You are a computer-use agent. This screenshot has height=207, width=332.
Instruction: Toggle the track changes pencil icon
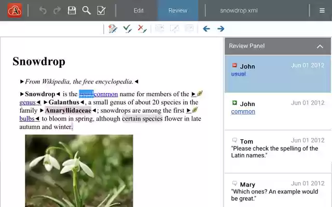pyautogui.click(x=113, y=29)
